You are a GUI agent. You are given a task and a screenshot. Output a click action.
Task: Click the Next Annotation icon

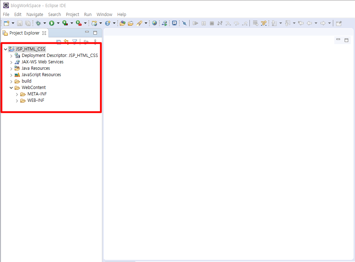coord(274,23)
